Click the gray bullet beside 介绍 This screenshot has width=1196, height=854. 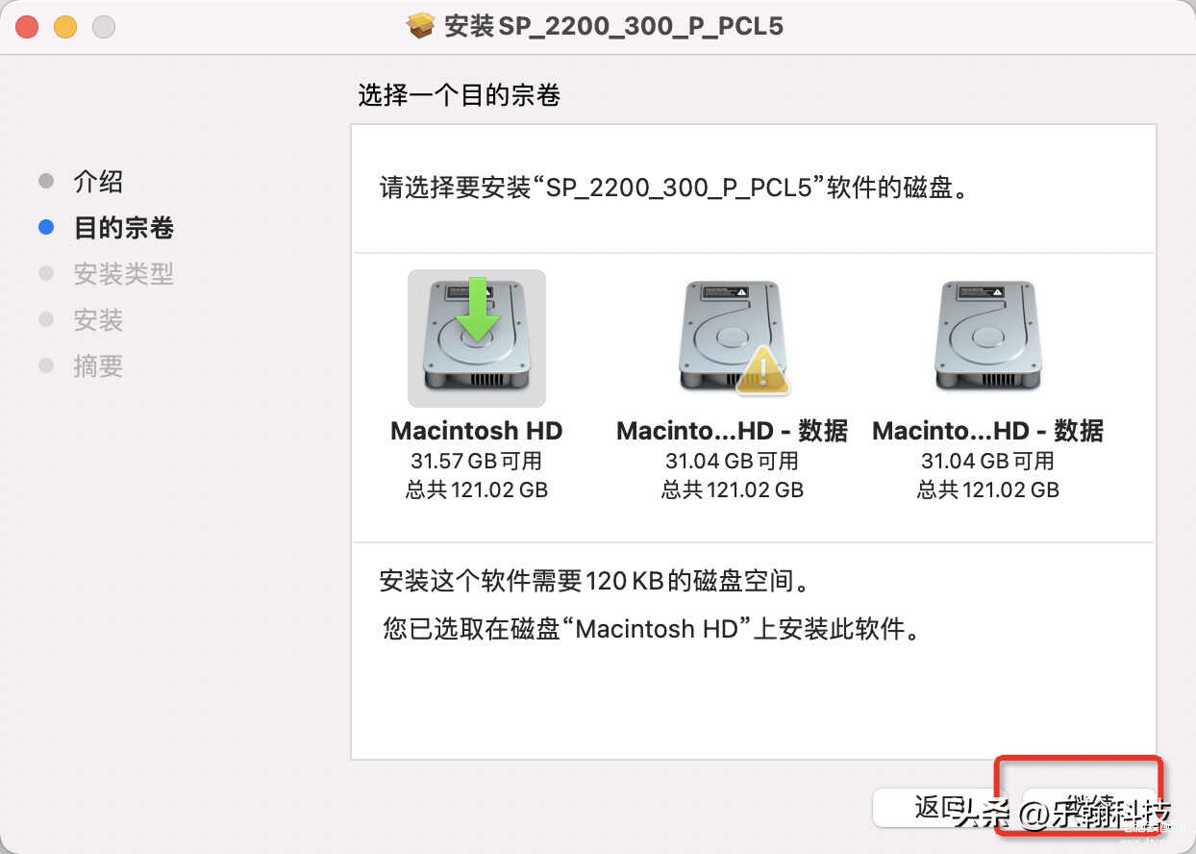(x=46, y=182)
